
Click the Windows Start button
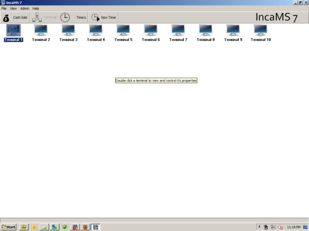(x=8, y=227)
